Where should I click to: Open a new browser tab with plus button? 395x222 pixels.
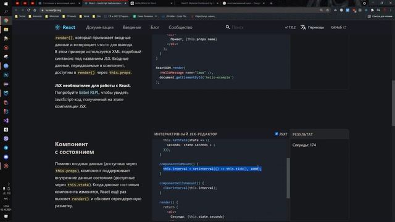click(271, 3)
